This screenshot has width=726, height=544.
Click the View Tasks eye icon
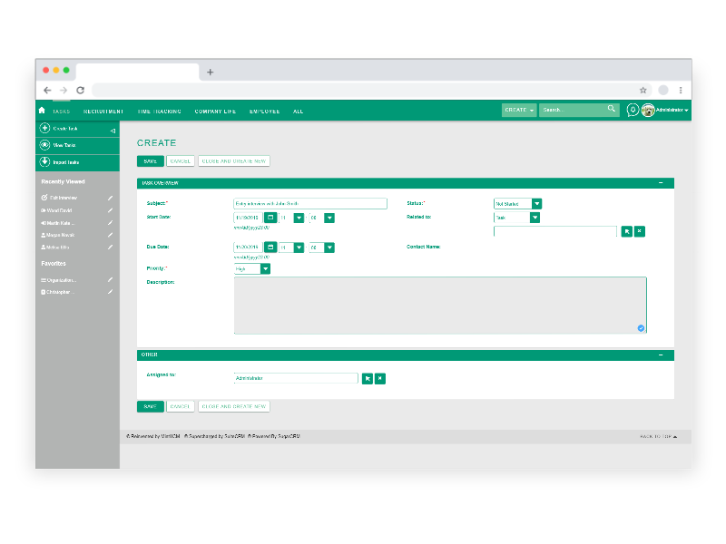(44, 145)
